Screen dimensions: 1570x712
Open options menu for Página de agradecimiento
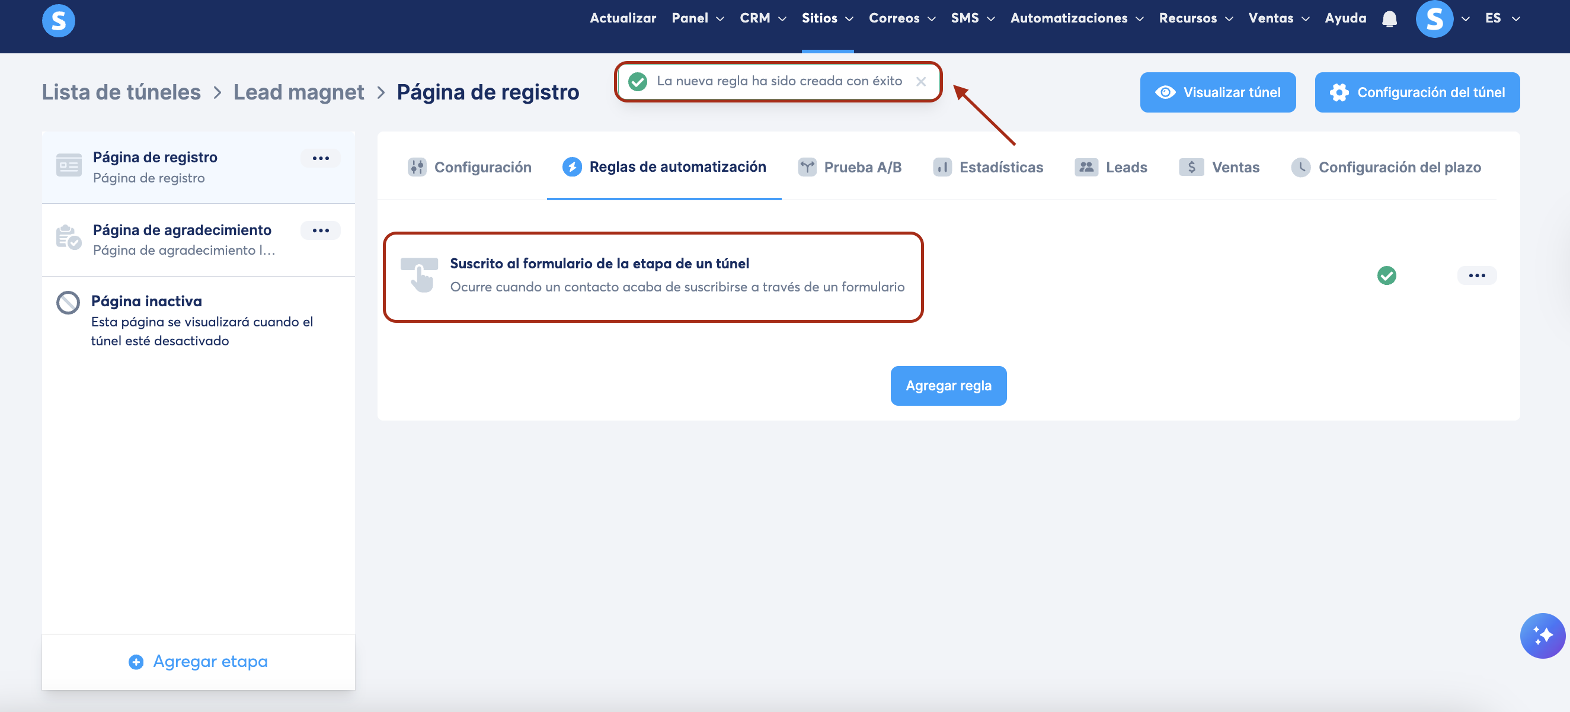click(x=321, y=230)
